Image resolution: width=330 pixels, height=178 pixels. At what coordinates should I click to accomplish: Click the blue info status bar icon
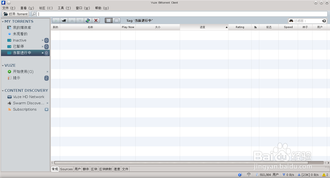coord(240,175)
